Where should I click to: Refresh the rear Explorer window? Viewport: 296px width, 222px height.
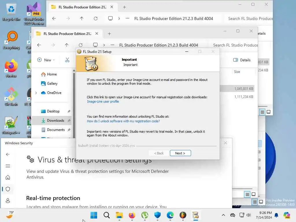click(96, 18)
